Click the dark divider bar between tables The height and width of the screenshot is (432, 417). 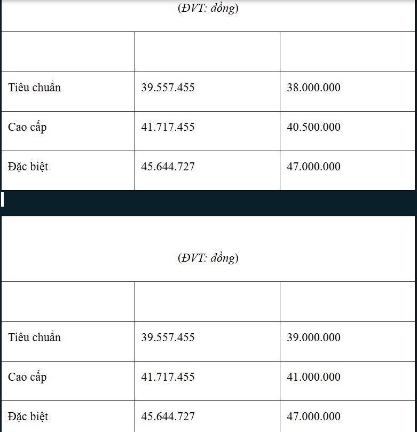tap(208, 203)
